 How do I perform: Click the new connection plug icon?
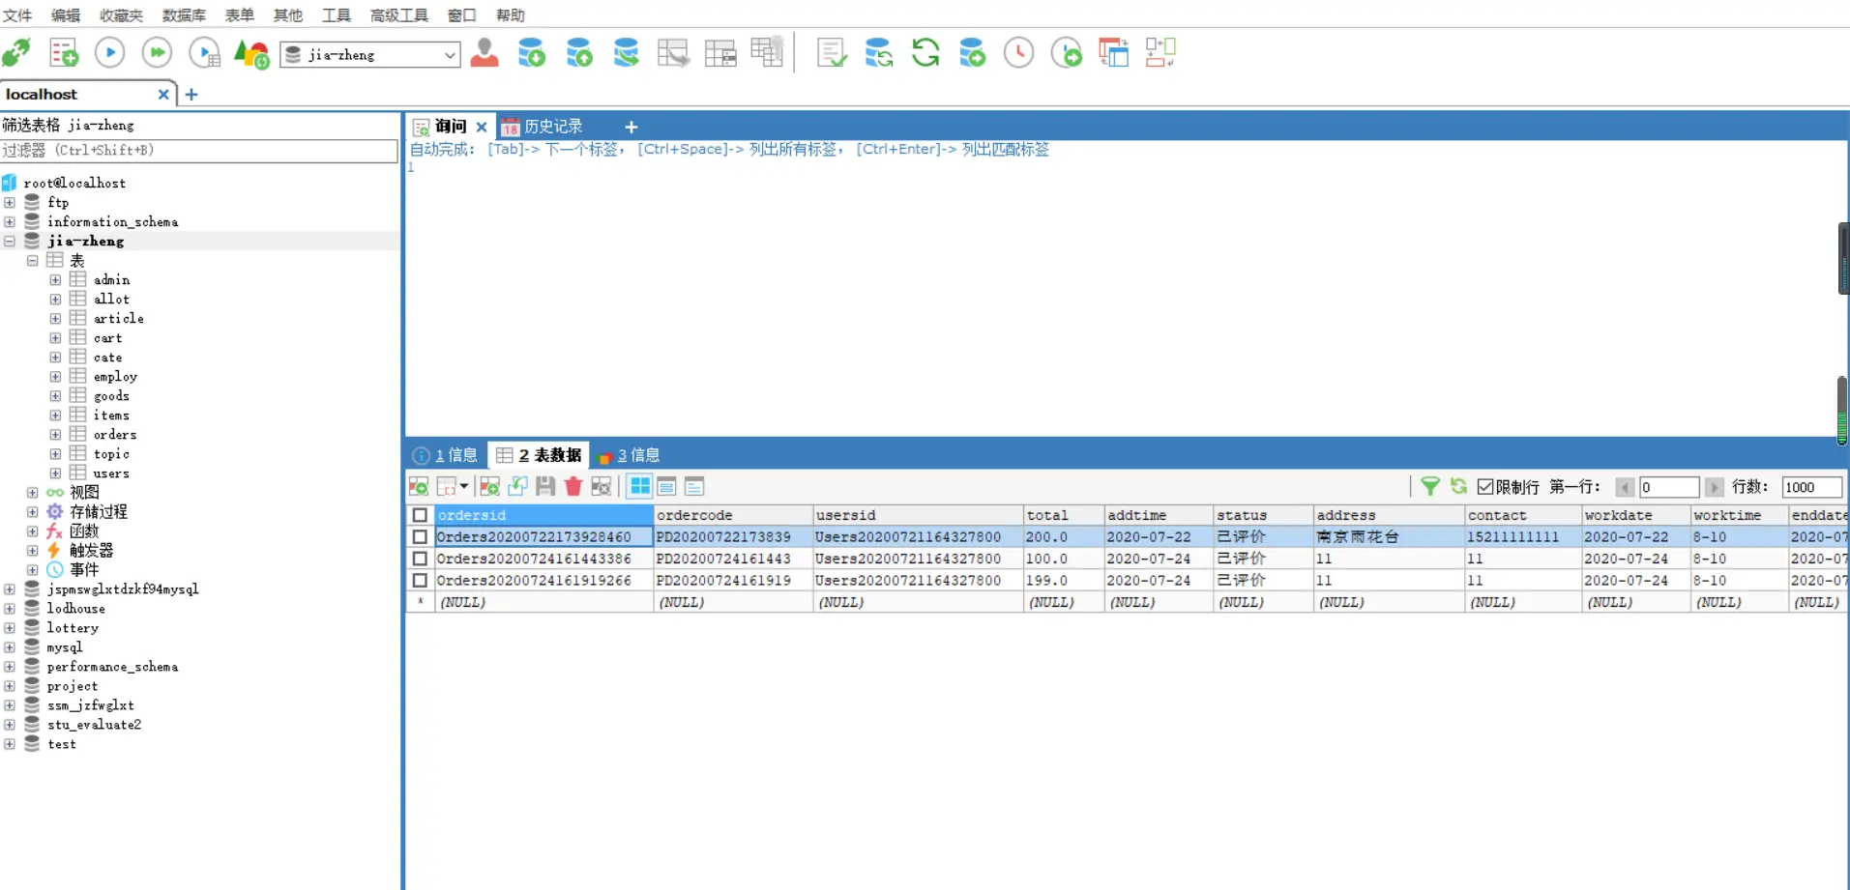(16, 53)
